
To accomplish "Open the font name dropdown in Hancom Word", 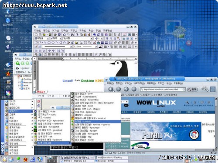I will pos(91,38).
